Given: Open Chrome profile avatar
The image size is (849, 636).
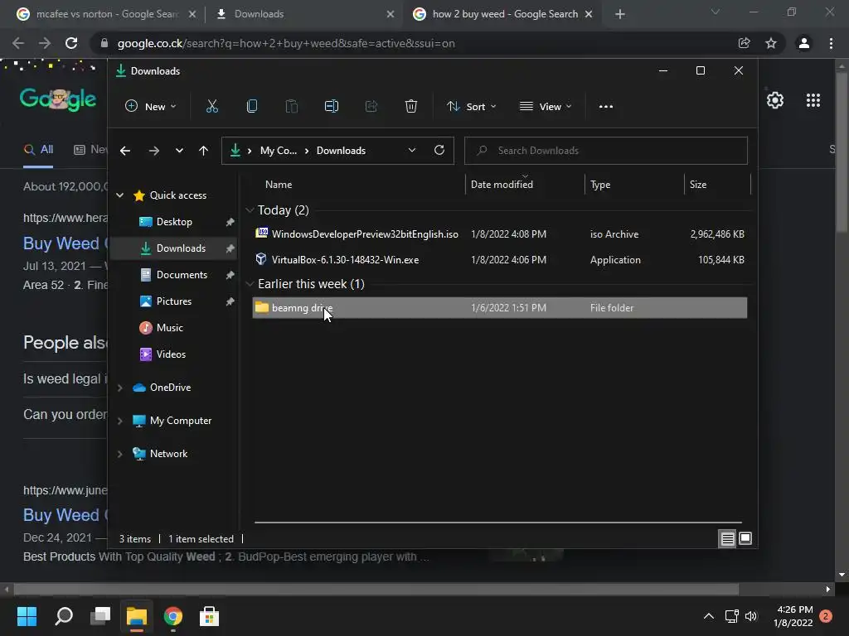Looking at the screenshot, I should click(803, 43).
